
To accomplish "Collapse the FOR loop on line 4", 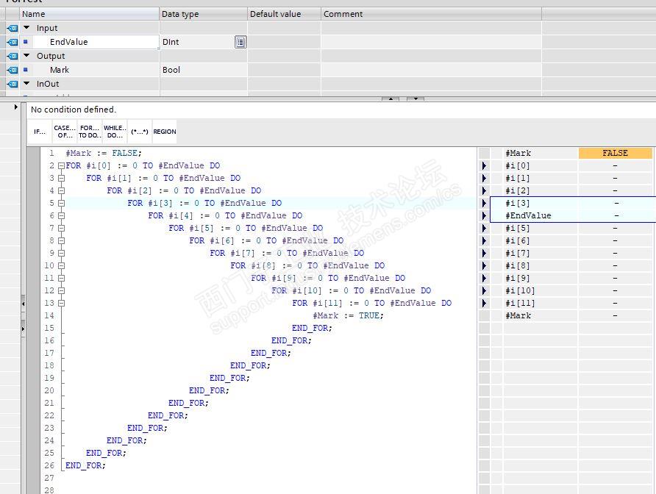I will (x=62, y=190).
